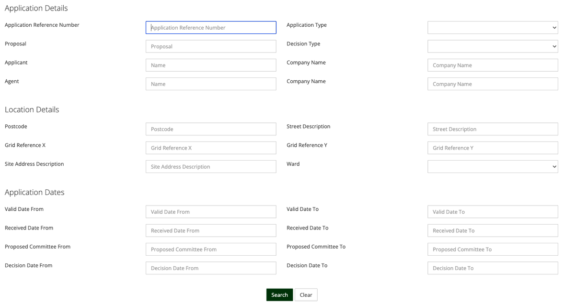Focus the Decision Date To field
Viewport: 575px width, 304px height.
click(493, 268)
